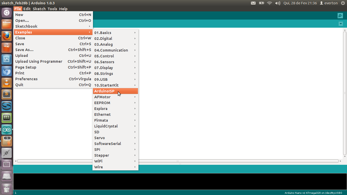Click Upload Using Programmer
This screenshot has width=347, height=195.
[x=39, y=61]
